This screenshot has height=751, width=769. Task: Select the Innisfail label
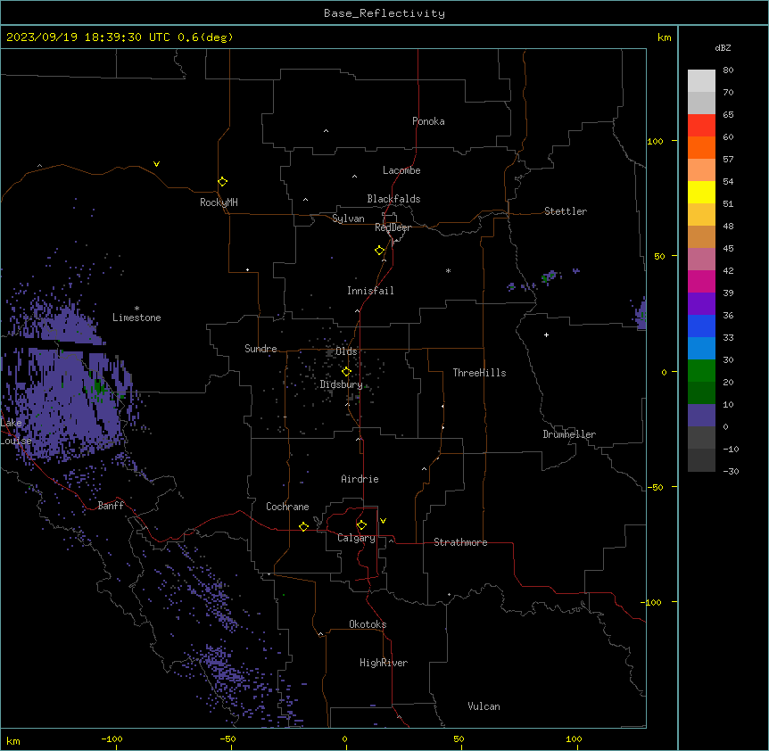tap(370, 291)
